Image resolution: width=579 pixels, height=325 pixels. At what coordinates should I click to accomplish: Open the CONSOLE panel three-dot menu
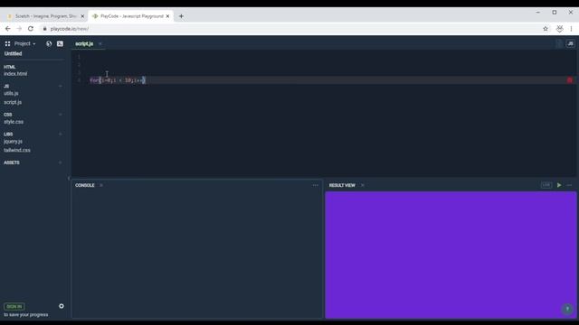pyautogui.click(x=316, y=185)
